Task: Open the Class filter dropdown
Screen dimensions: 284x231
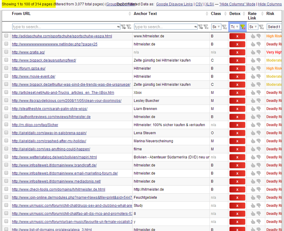Action: (x=216, y=27)
